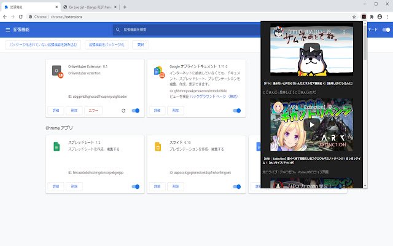Open details for Google Offline Docs
The width and height of the screenshot is (393, 246).
pos(157,111)
